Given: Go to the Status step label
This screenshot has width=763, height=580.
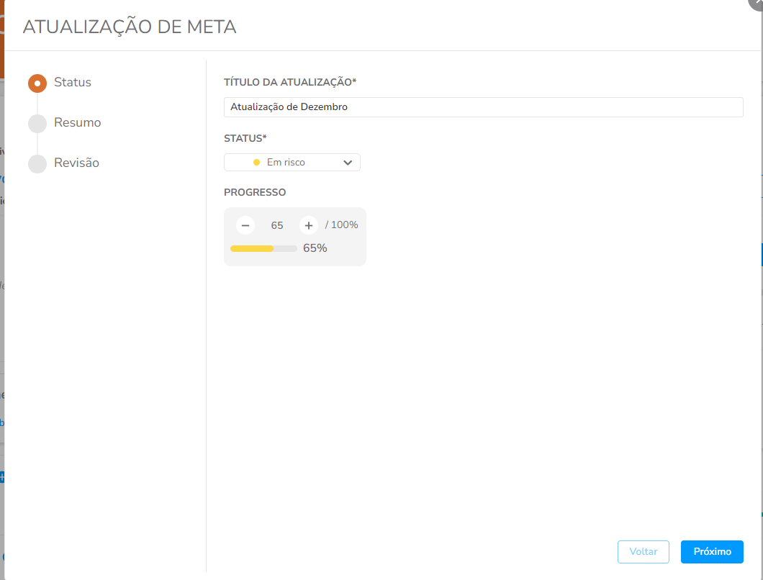Looking at the screenshot, I should pos(73,82).
